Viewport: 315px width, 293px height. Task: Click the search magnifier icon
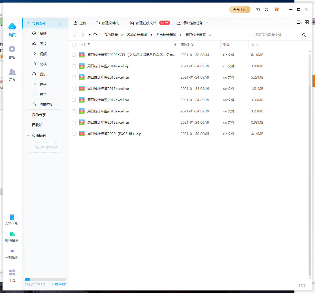[x=304, y=35]
